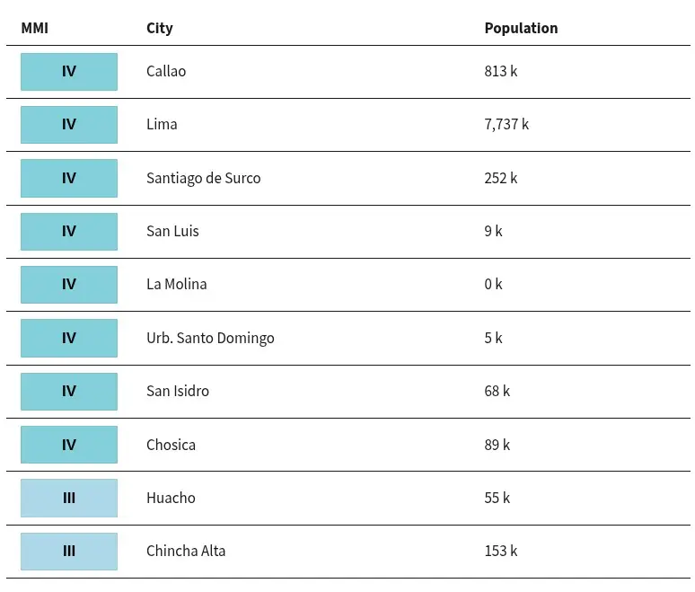Click the MMI IV swatch for San Isidro

click(69, 392)
